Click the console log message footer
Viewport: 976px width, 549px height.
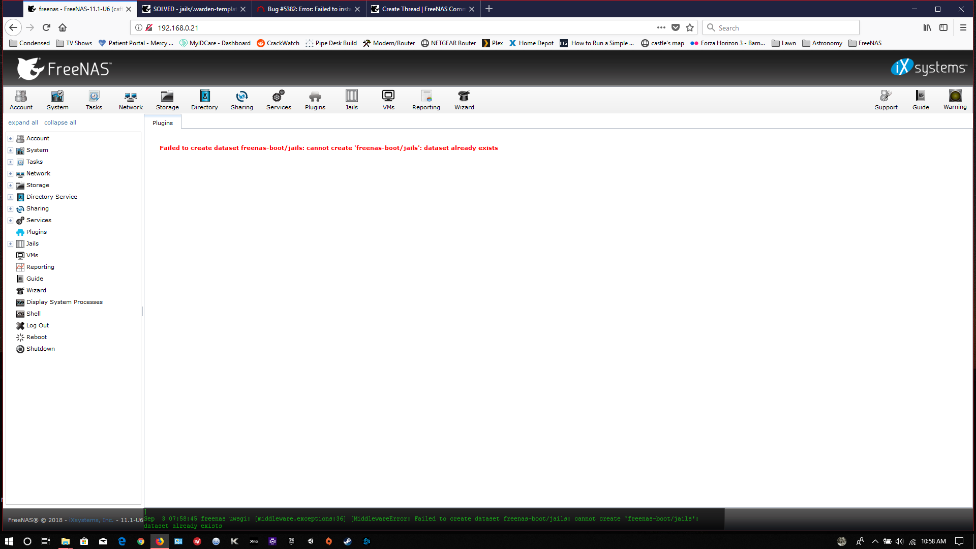[x=434, y=520]
